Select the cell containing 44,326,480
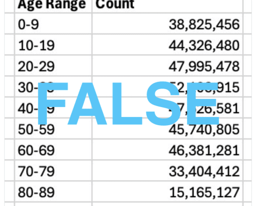This screenshot has height=206, width=255. coord(167,45)
